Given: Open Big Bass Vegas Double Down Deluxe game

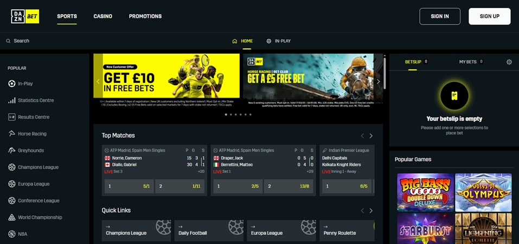Looking at the screenshot, I should tap(425, 192).
